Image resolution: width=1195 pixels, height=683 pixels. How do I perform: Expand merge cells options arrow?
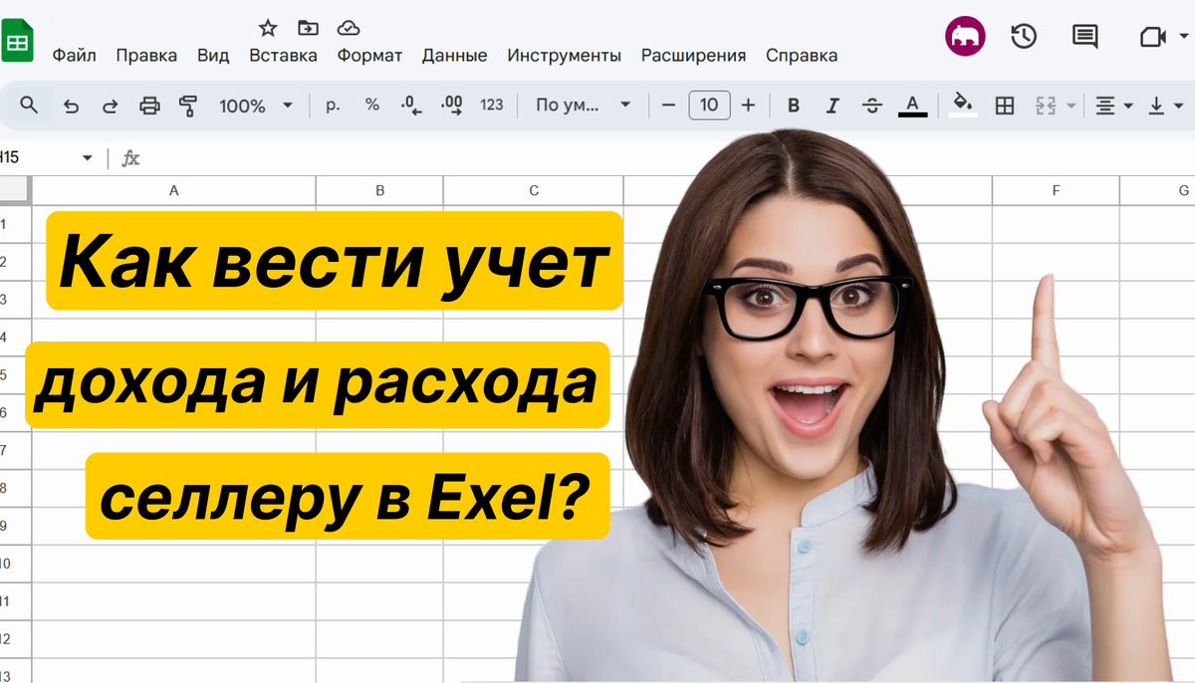pos(1072,106)
